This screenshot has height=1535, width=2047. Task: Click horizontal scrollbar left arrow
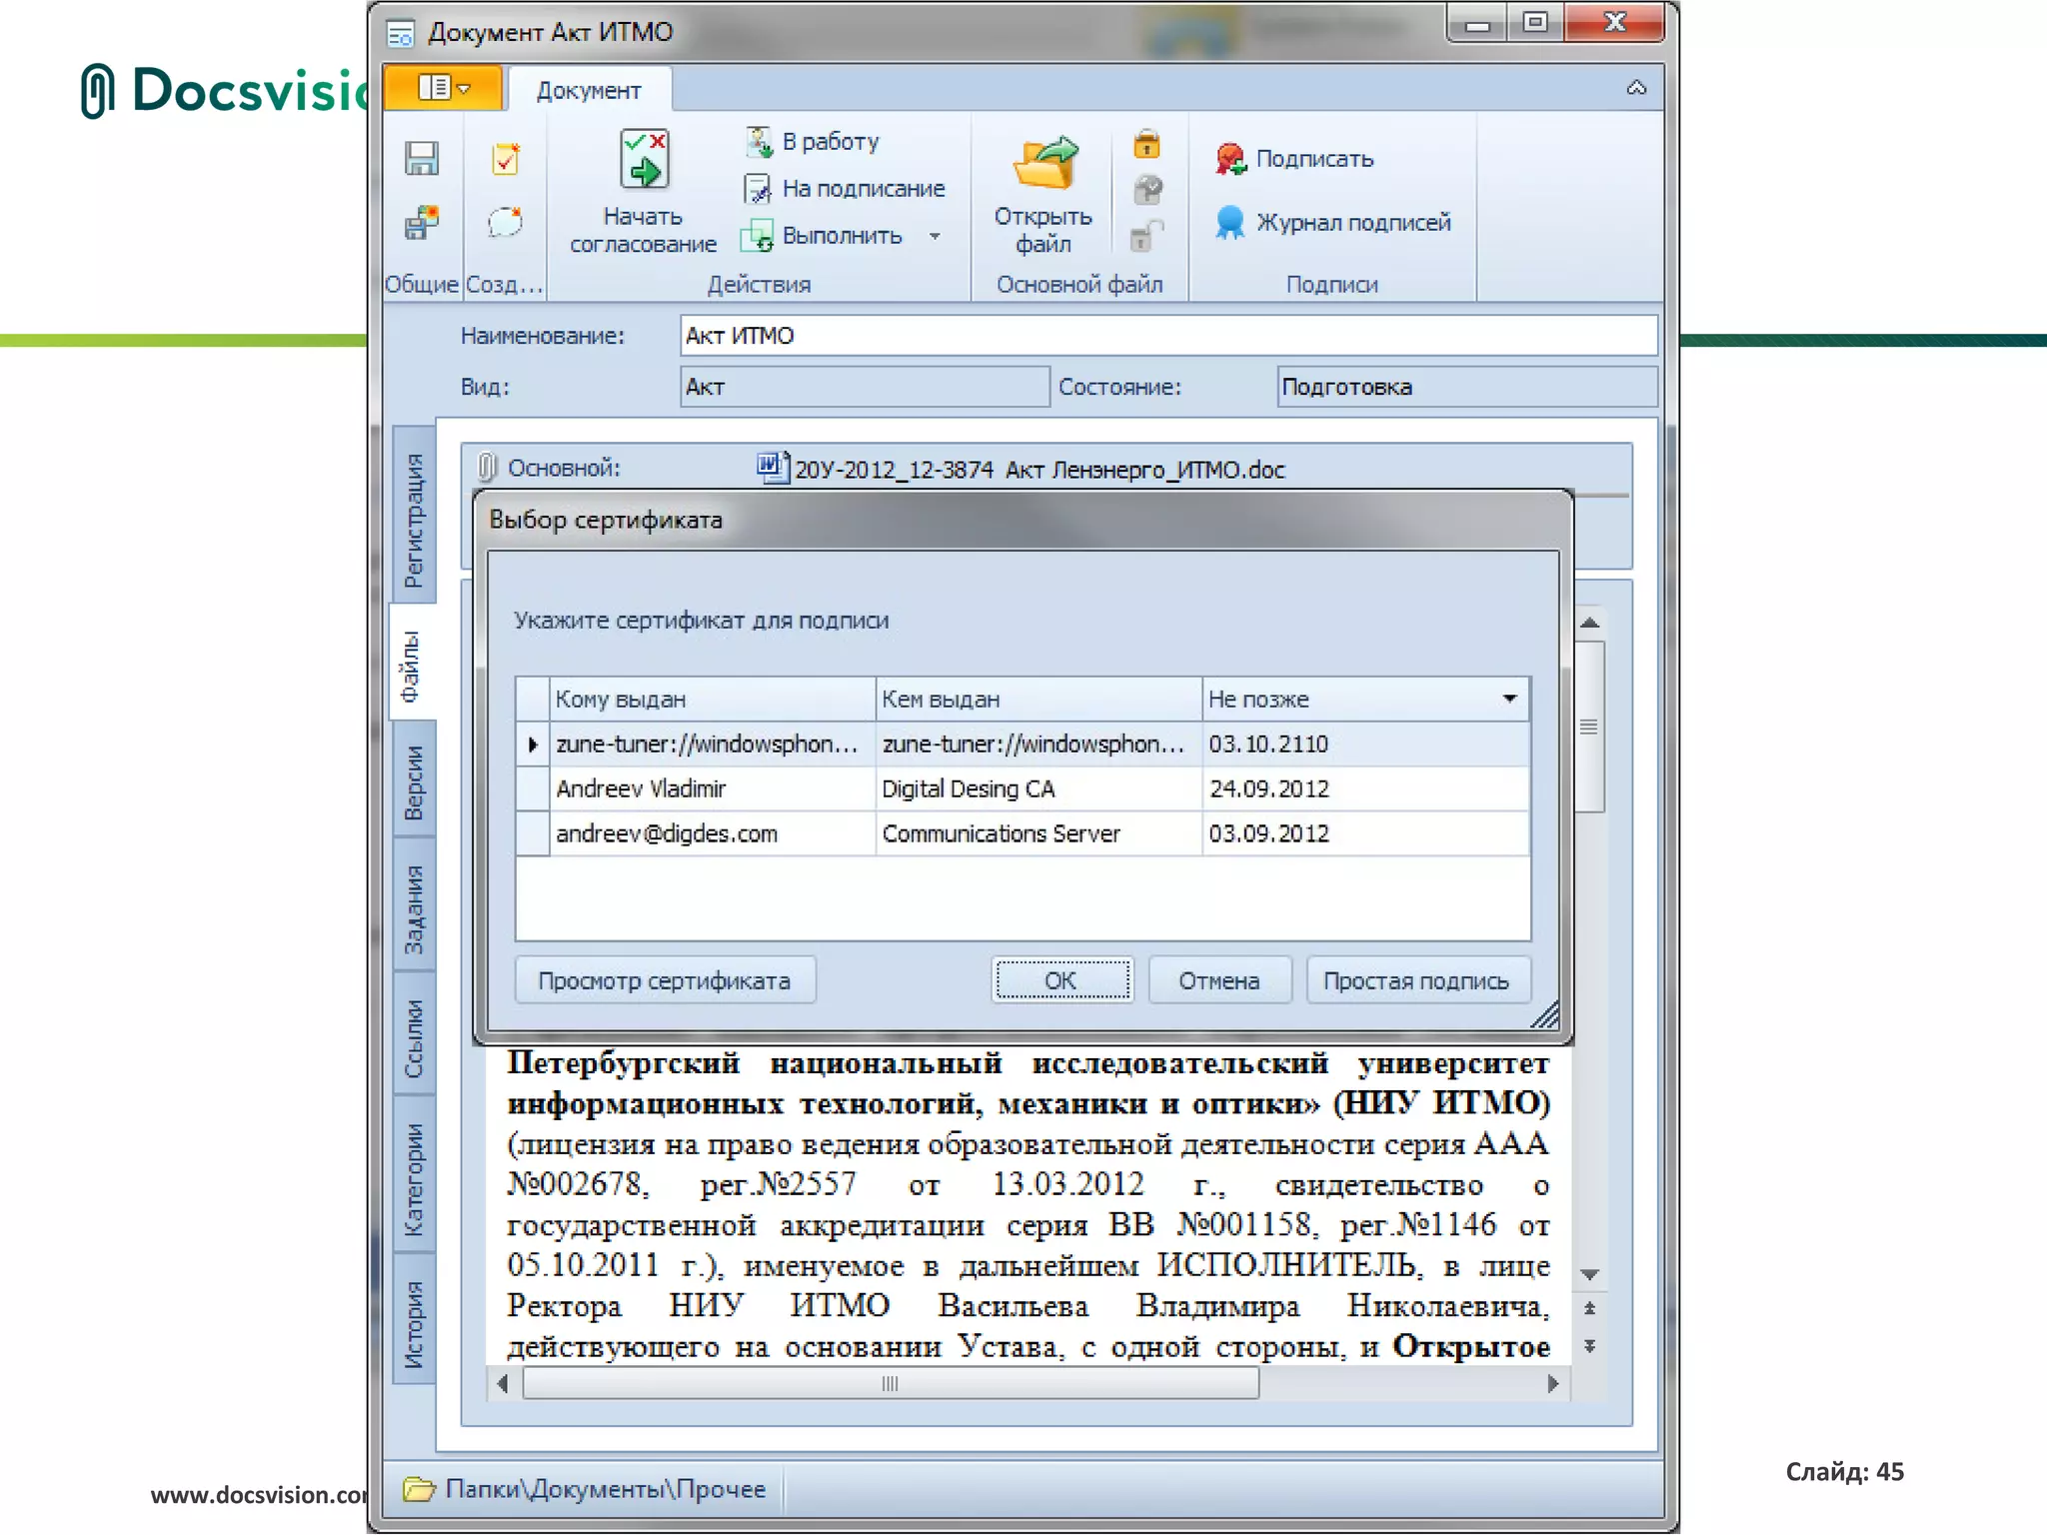(x=503, y=1384)
